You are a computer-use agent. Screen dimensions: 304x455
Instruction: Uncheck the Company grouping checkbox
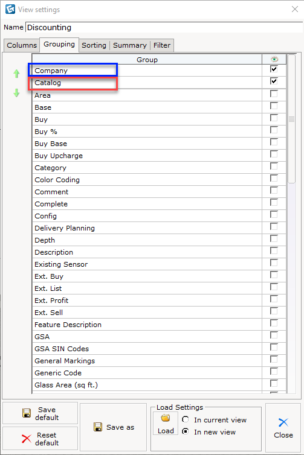pos(274,69)
